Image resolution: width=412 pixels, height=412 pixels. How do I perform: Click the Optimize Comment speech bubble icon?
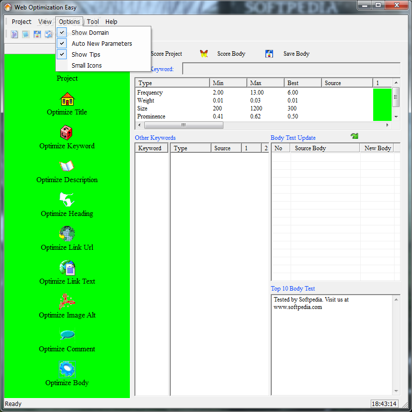tap(67, 335)
